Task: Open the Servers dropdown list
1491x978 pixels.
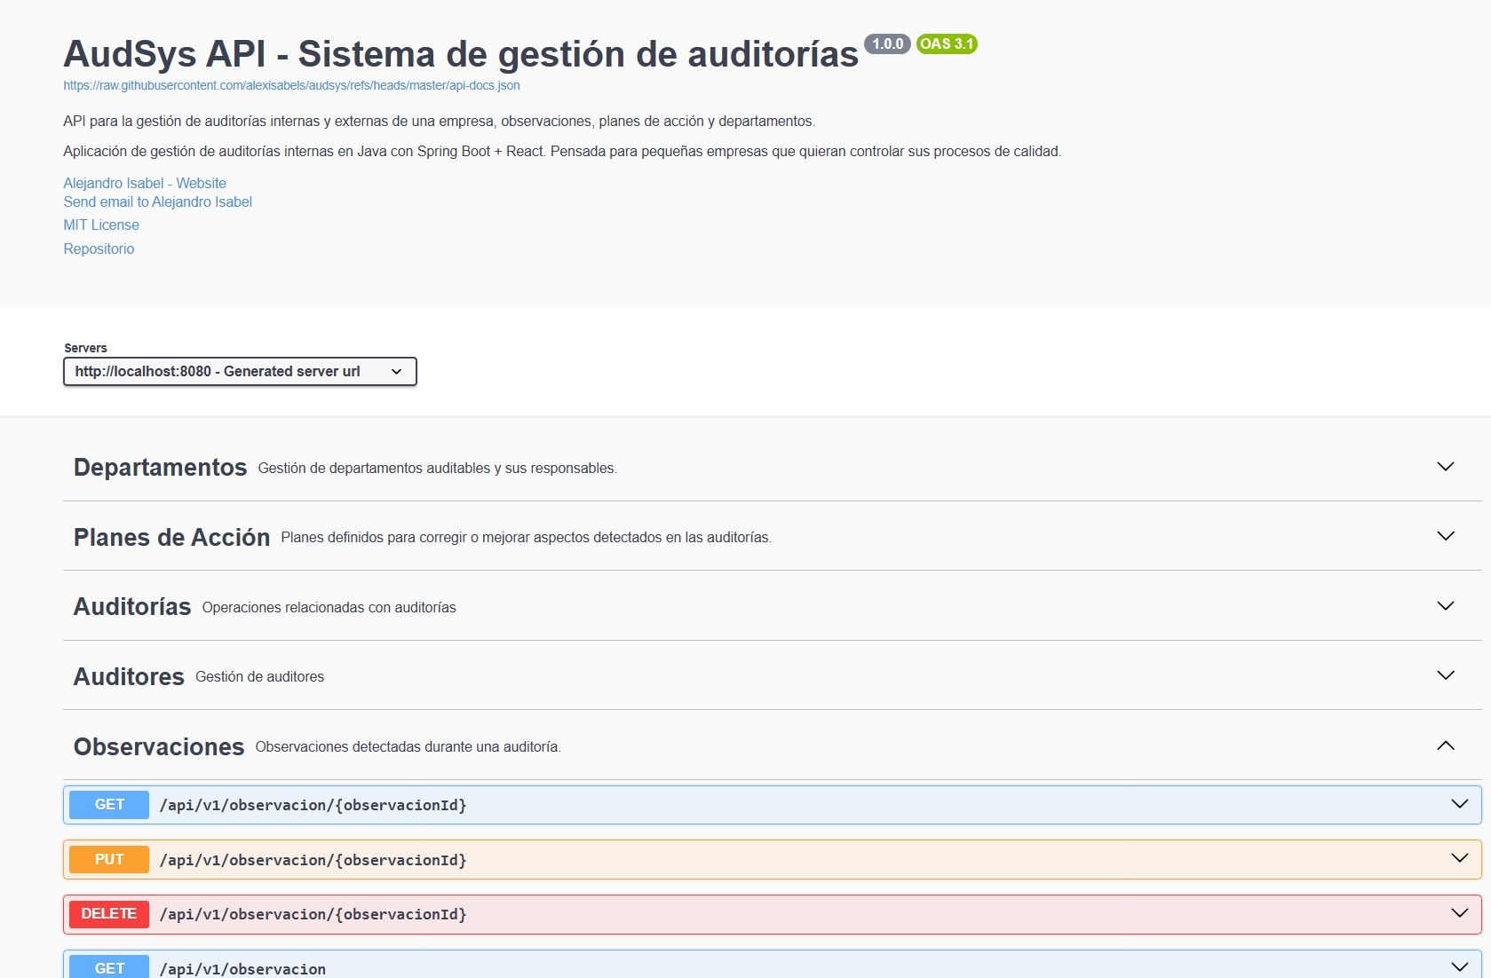Action: click(240, 371)
